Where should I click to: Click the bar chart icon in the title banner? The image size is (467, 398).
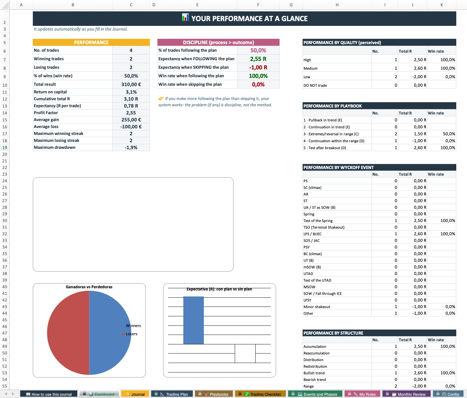(185, 18)
